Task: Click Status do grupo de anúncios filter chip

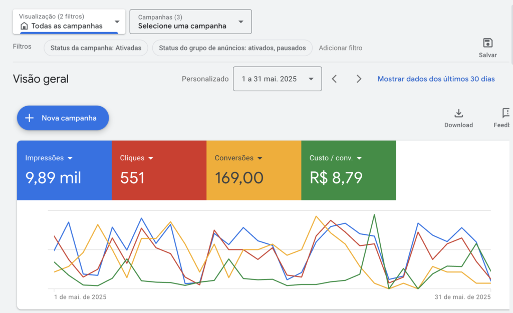Action: [x=232, y=48]
